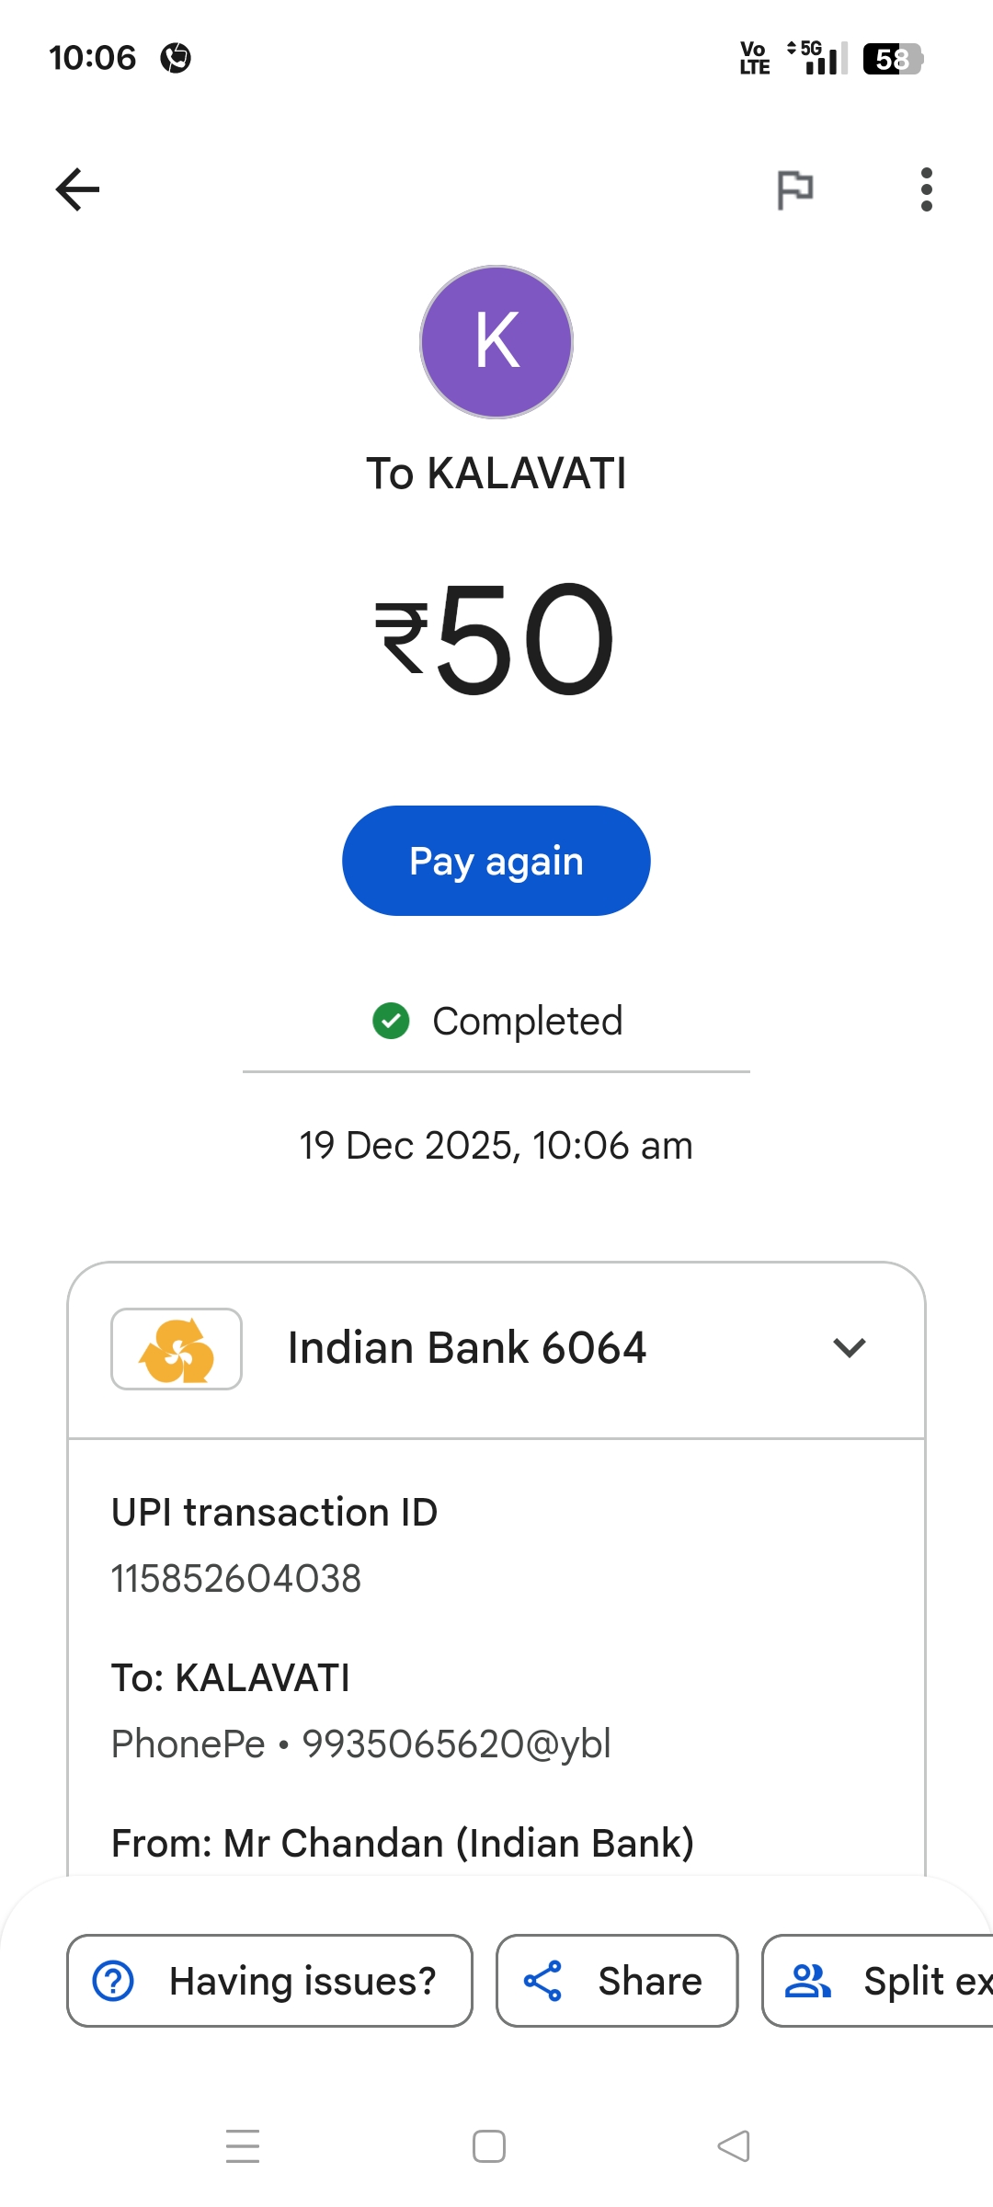
Task: Tap the Indian Bank logo icon
Action: tap(177, 1349)
